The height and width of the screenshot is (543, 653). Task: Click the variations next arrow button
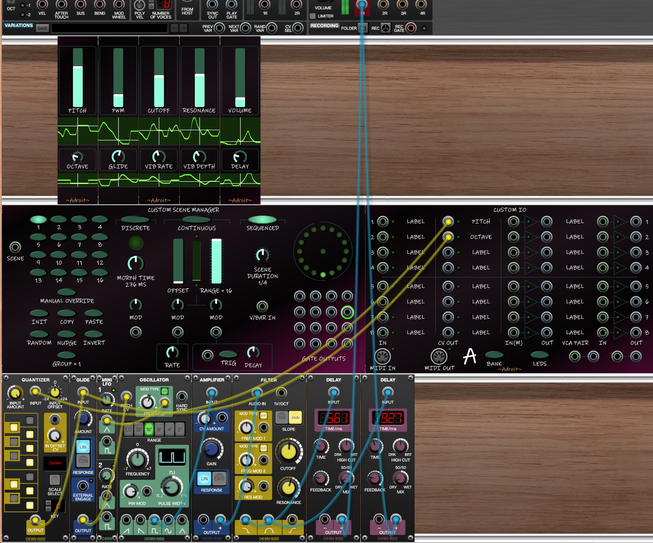click(183, 28)
